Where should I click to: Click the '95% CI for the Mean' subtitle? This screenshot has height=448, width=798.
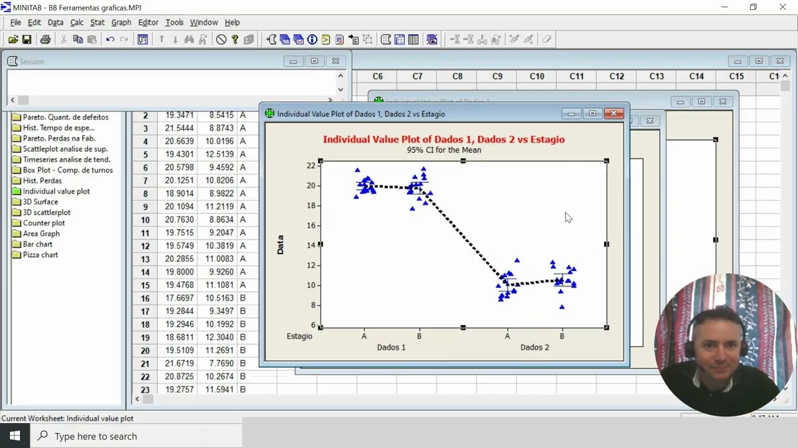[444, 150]
